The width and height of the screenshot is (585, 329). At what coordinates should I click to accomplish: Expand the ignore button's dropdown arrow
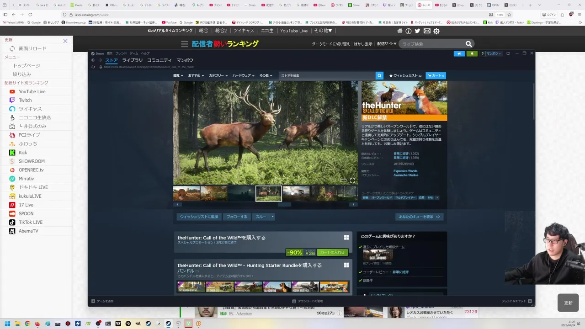tap(272, 217)
